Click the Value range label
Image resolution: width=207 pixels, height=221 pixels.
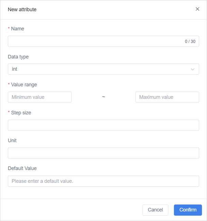point(24,85)
